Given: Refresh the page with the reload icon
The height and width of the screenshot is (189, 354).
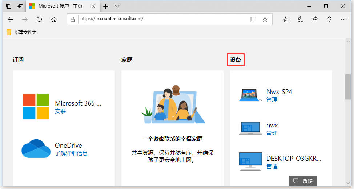Looking at the screenshot, I should 39,19.
